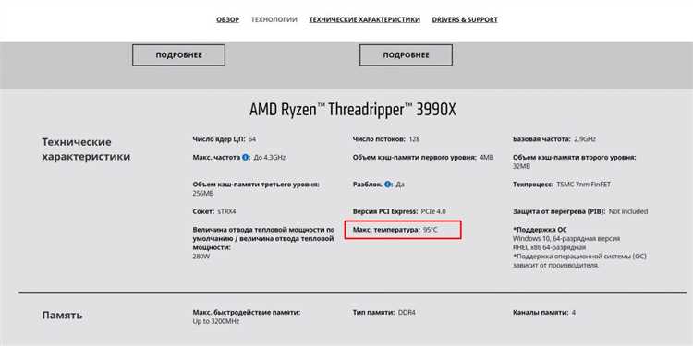The width and height of the screenshot is (693, 346).
Task: Select the RHEL x86 64-разрядная line
Action: pyautogui.click(x=550, y=247)
